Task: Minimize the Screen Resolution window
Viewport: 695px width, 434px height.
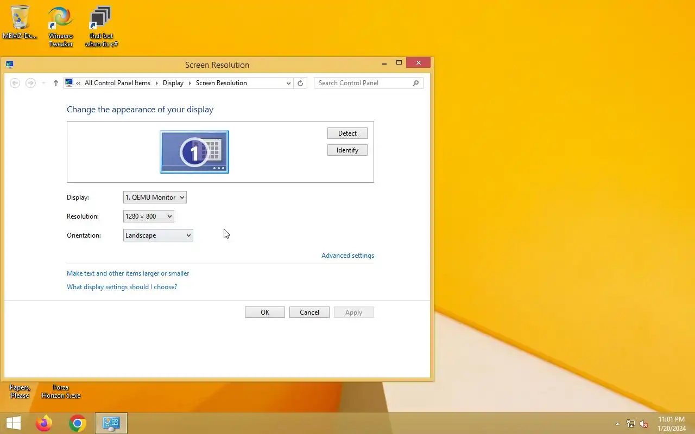Action: pyautogui.click(x=384, y=63)
